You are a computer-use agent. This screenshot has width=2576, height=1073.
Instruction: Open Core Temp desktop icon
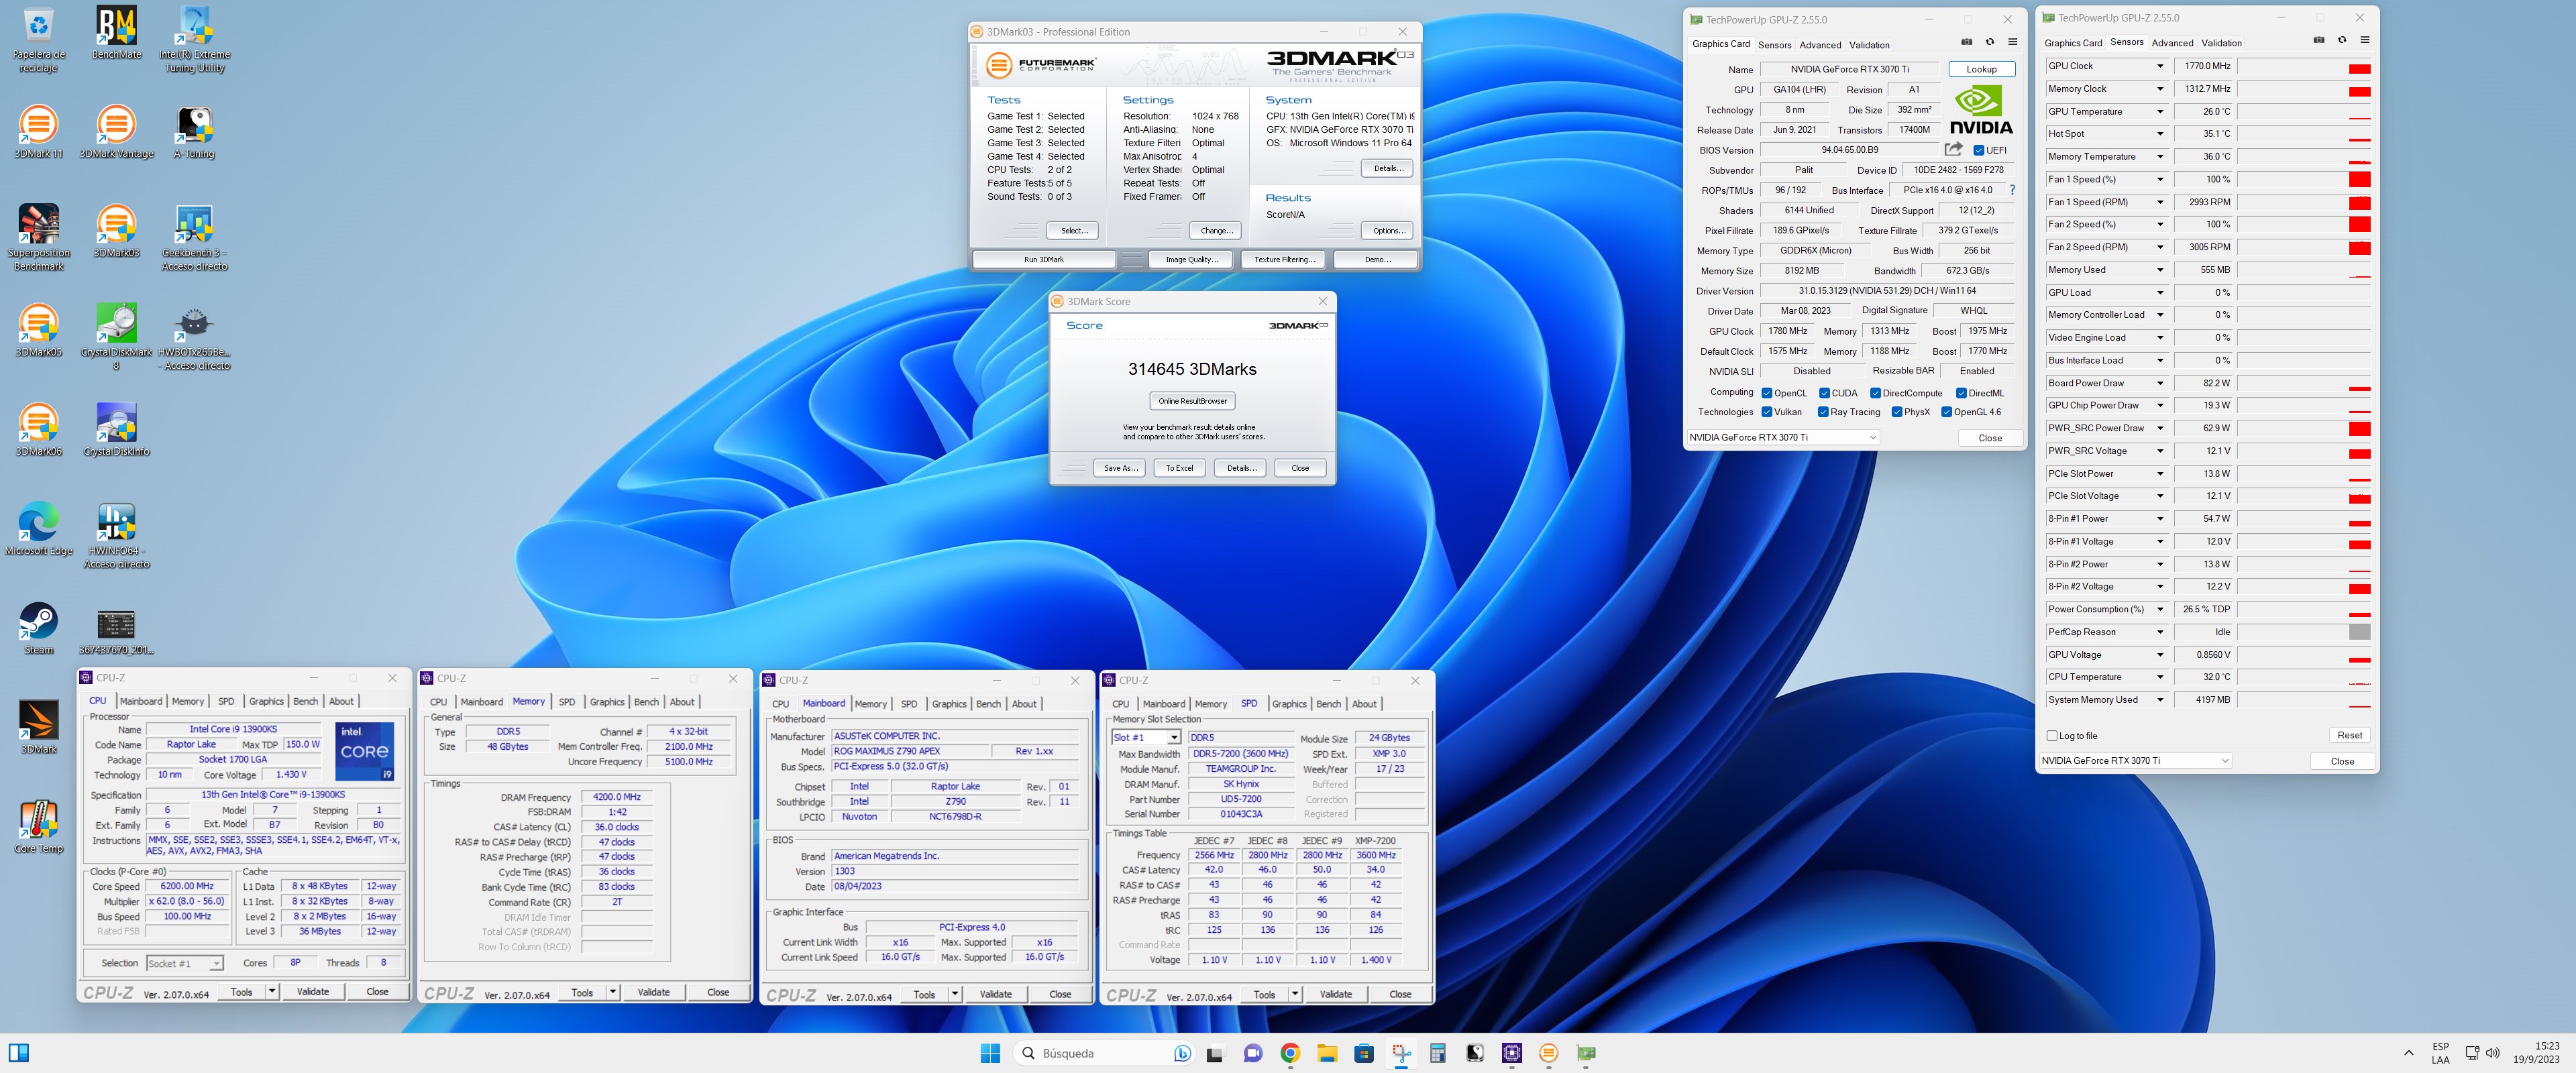coord(38,826)
